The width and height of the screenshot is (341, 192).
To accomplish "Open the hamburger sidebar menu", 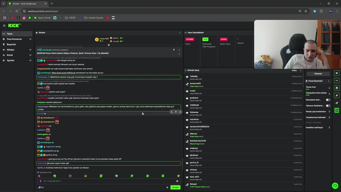I will tap(4, 26).
